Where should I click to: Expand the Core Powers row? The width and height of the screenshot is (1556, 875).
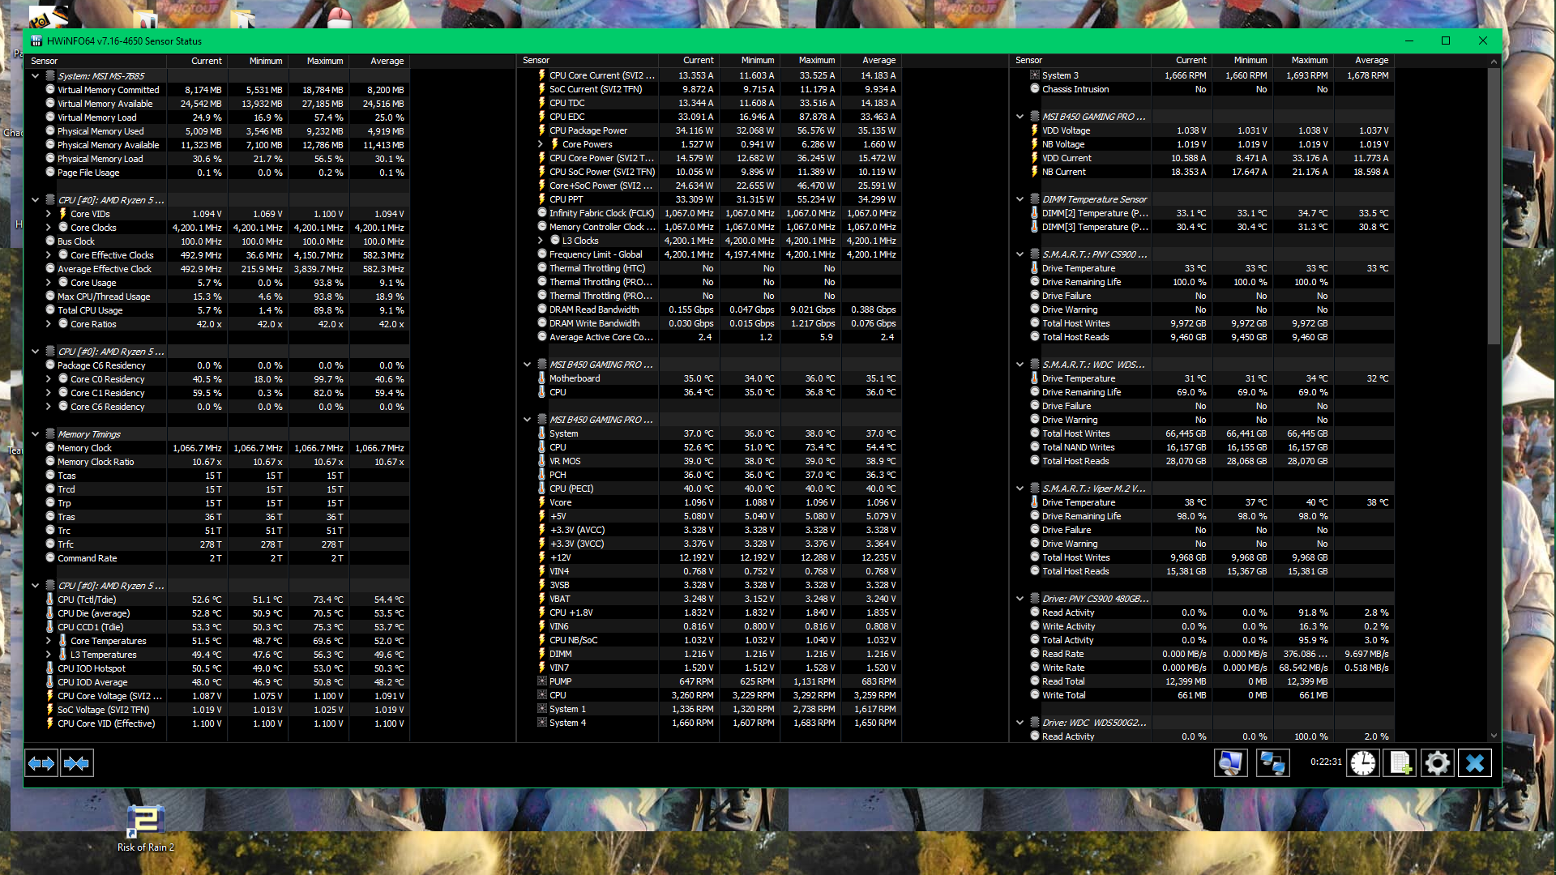541,144
